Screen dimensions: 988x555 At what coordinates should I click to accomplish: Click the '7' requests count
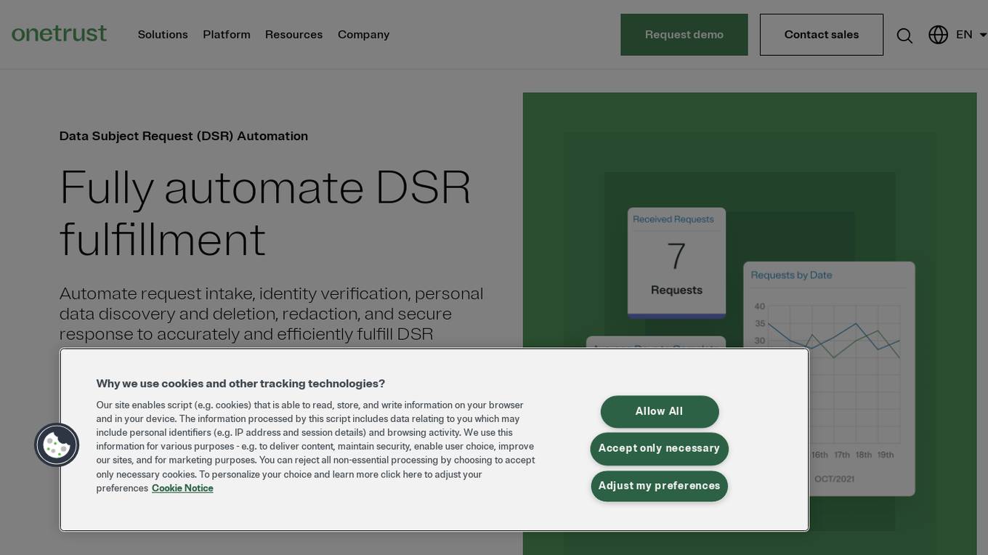(676, 256)
